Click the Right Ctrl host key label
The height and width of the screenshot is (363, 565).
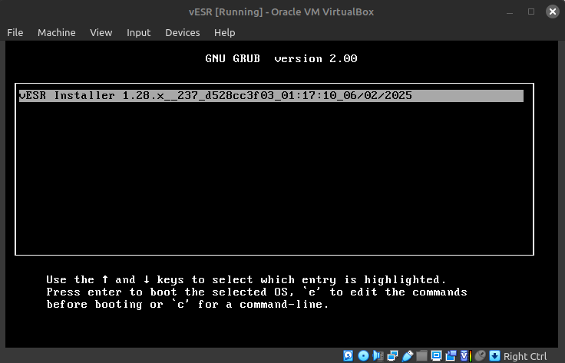(525, 356)
